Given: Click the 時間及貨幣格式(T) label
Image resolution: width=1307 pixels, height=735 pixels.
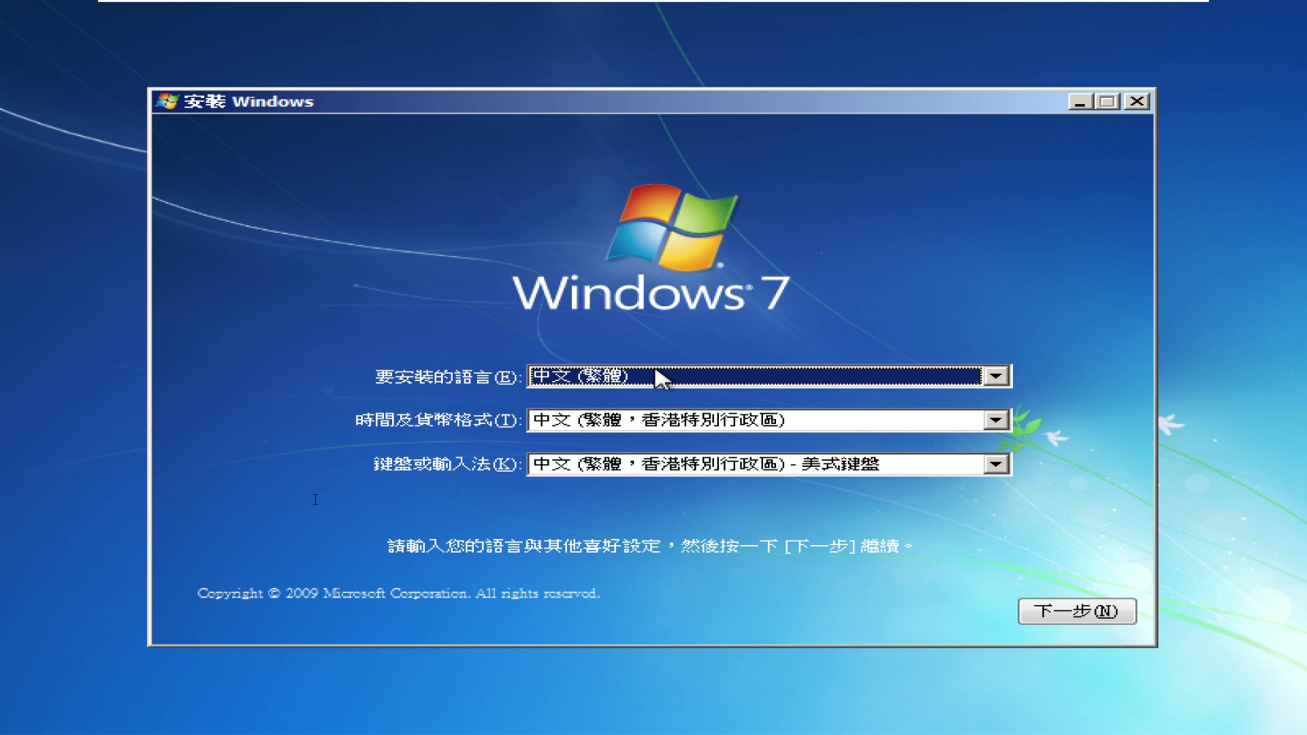Looking at the screenshot, I should 438,421.
